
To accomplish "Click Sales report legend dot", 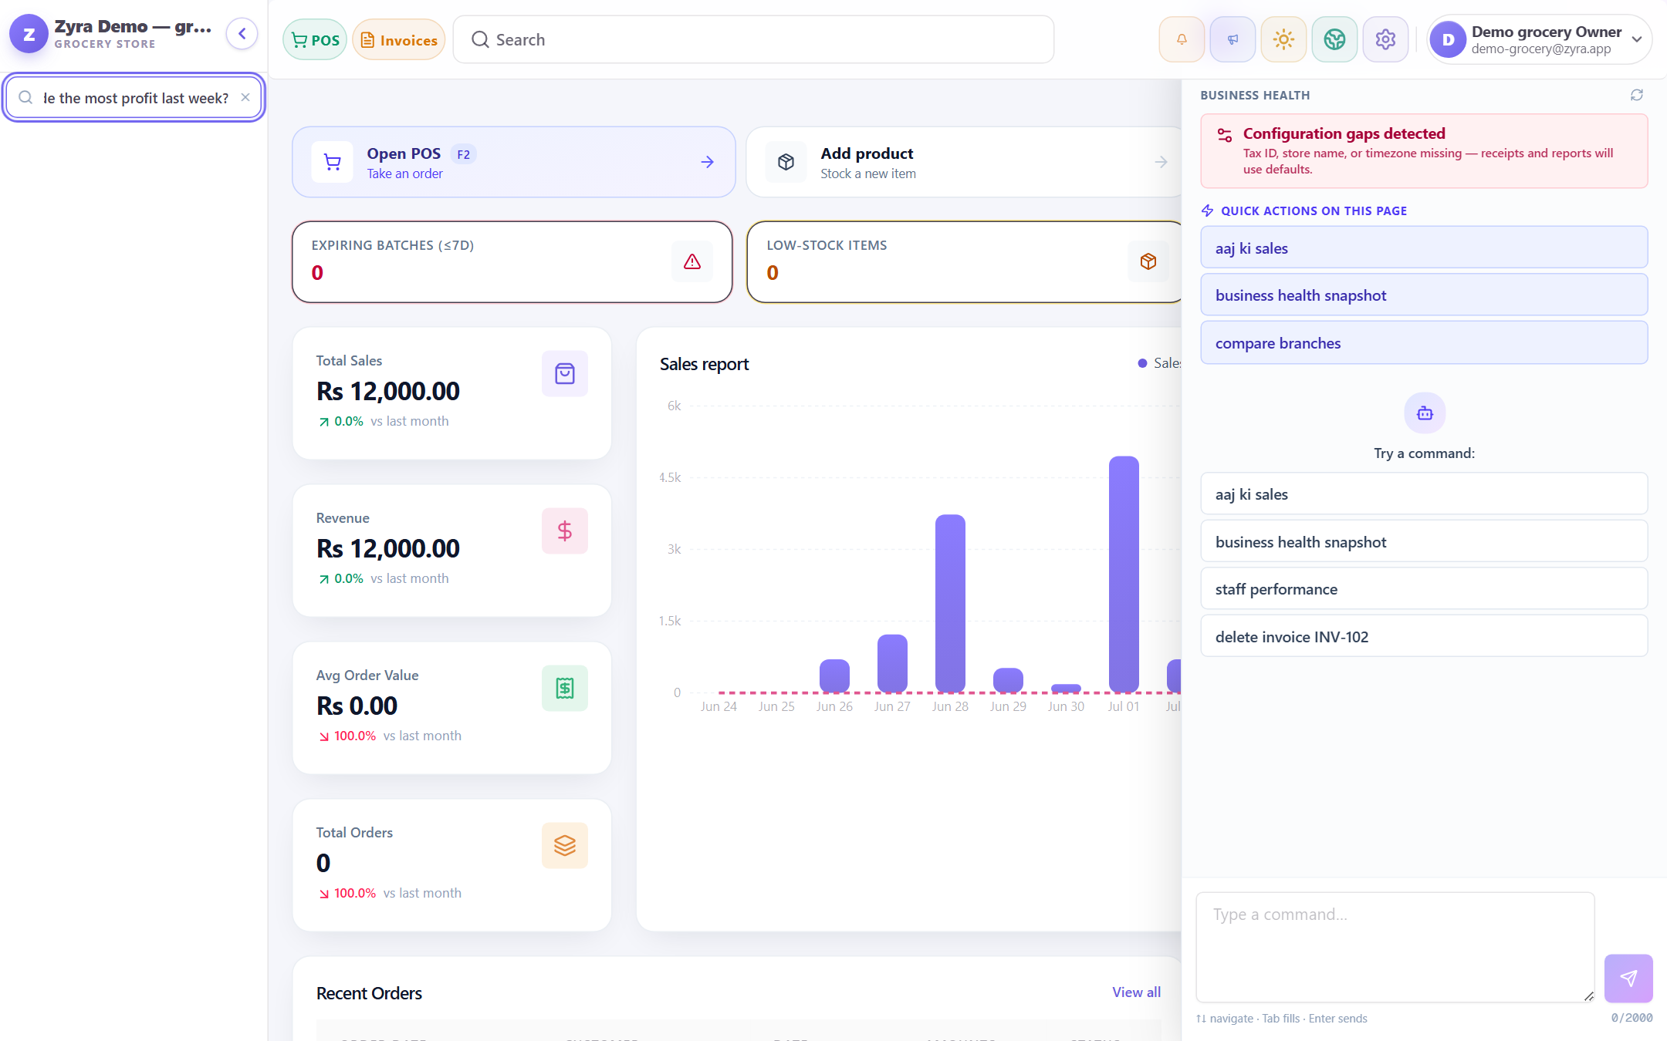I will [x=1142, y=363].
